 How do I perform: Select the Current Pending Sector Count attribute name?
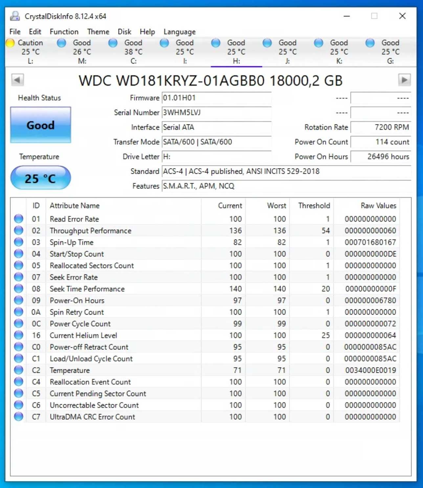coord(98,393)
